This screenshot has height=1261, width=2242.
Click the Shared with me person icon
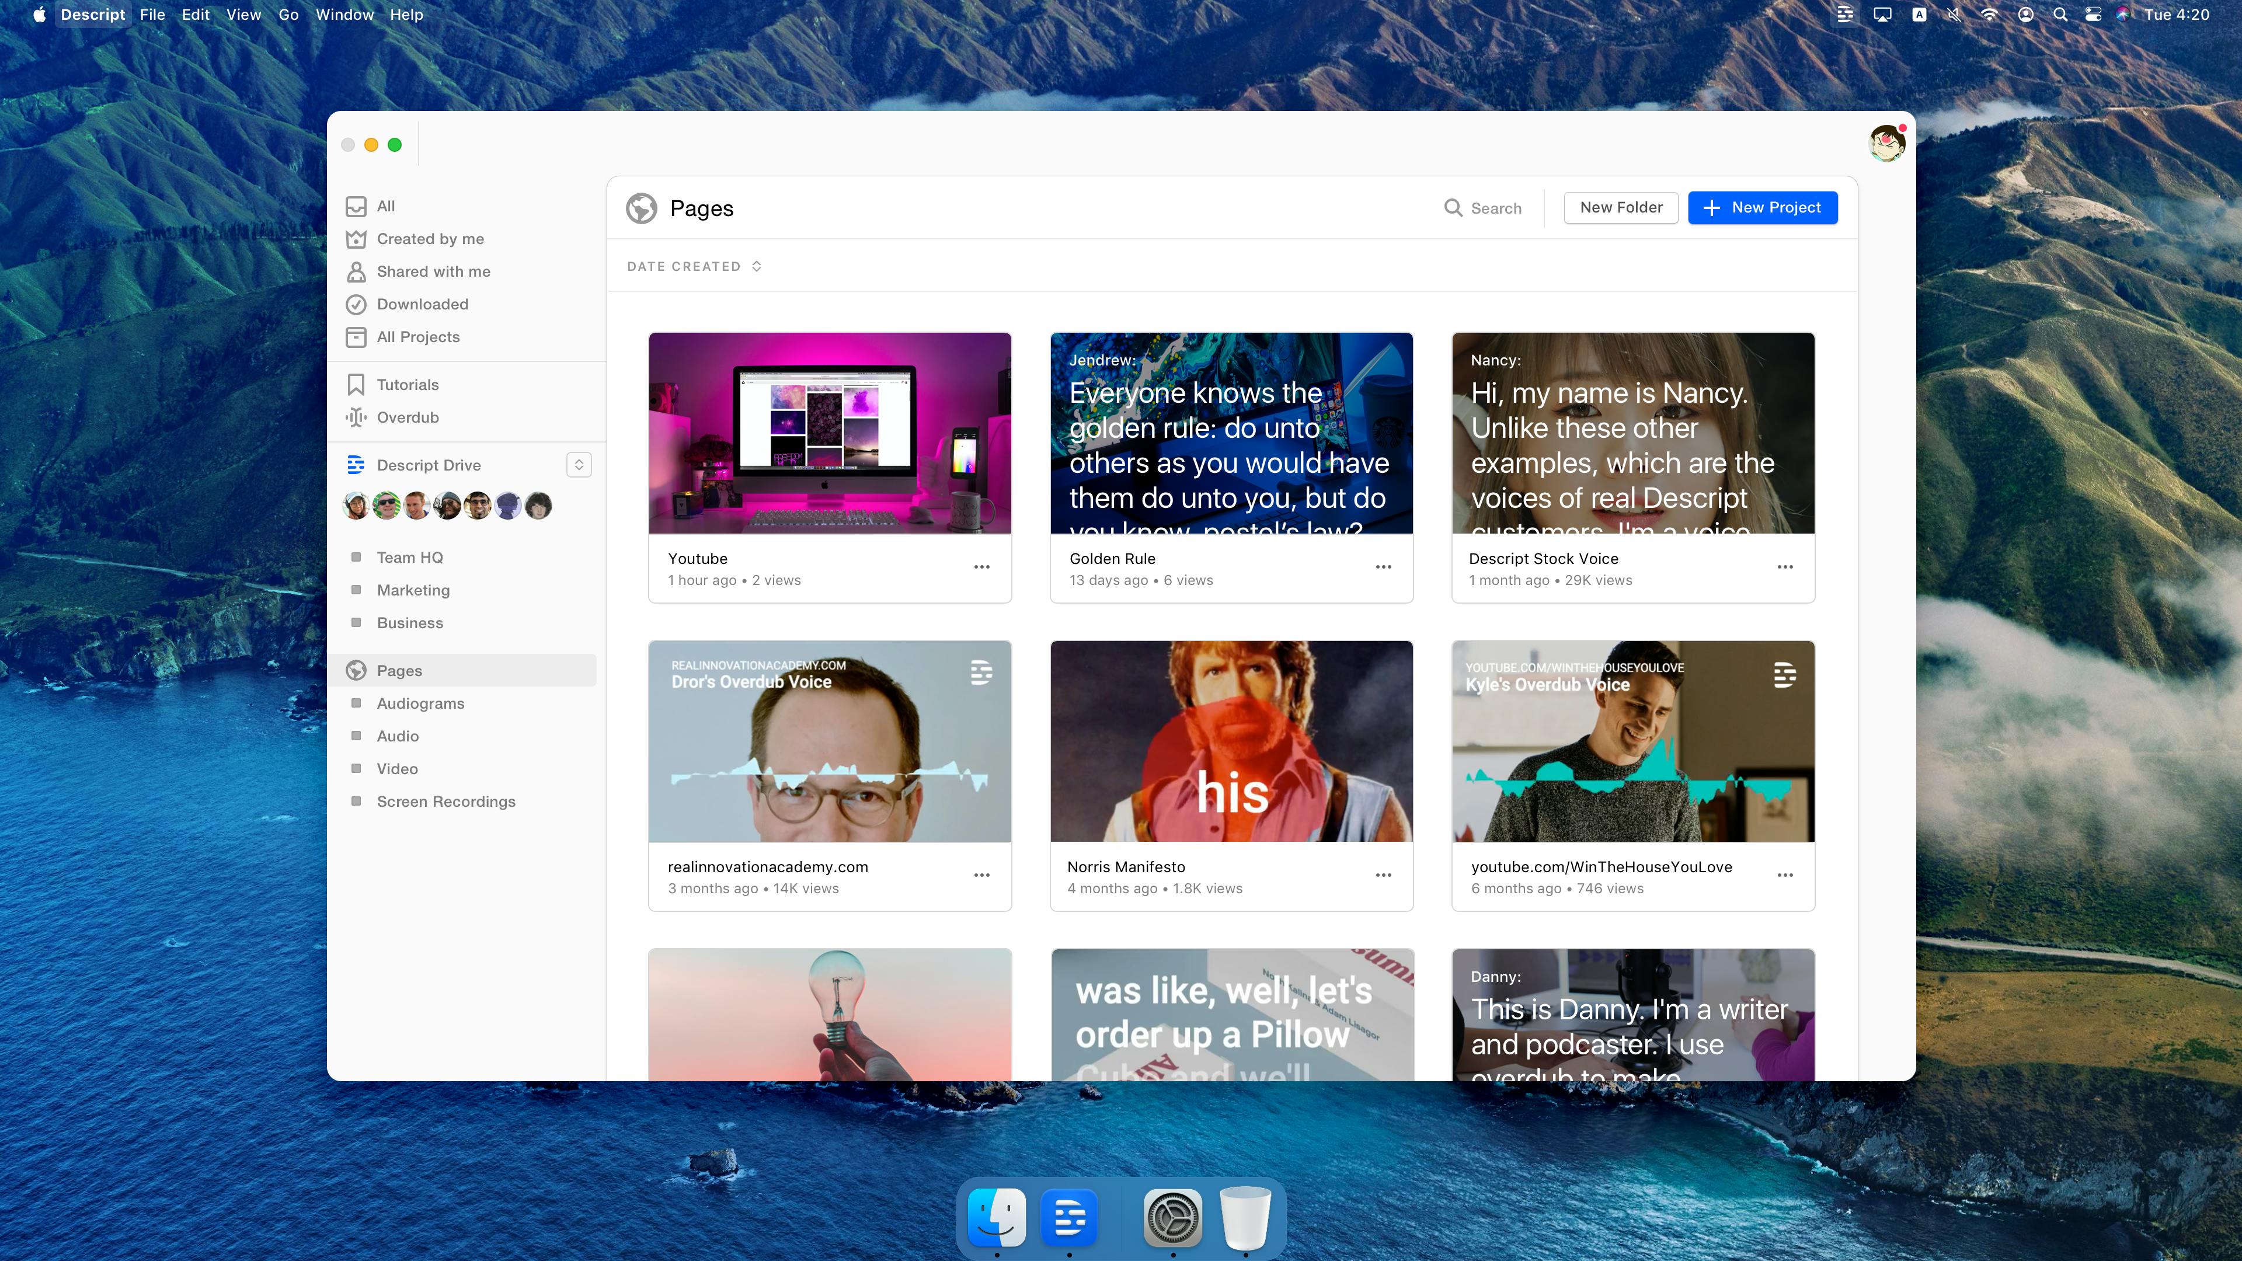(x=356, y=271)
